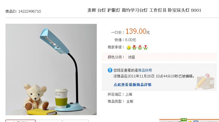Image resolution: width=219 pixels, height=122 pixels.
Task: Click the blue exclamation info icon
Action: click(x=110, y=70)
